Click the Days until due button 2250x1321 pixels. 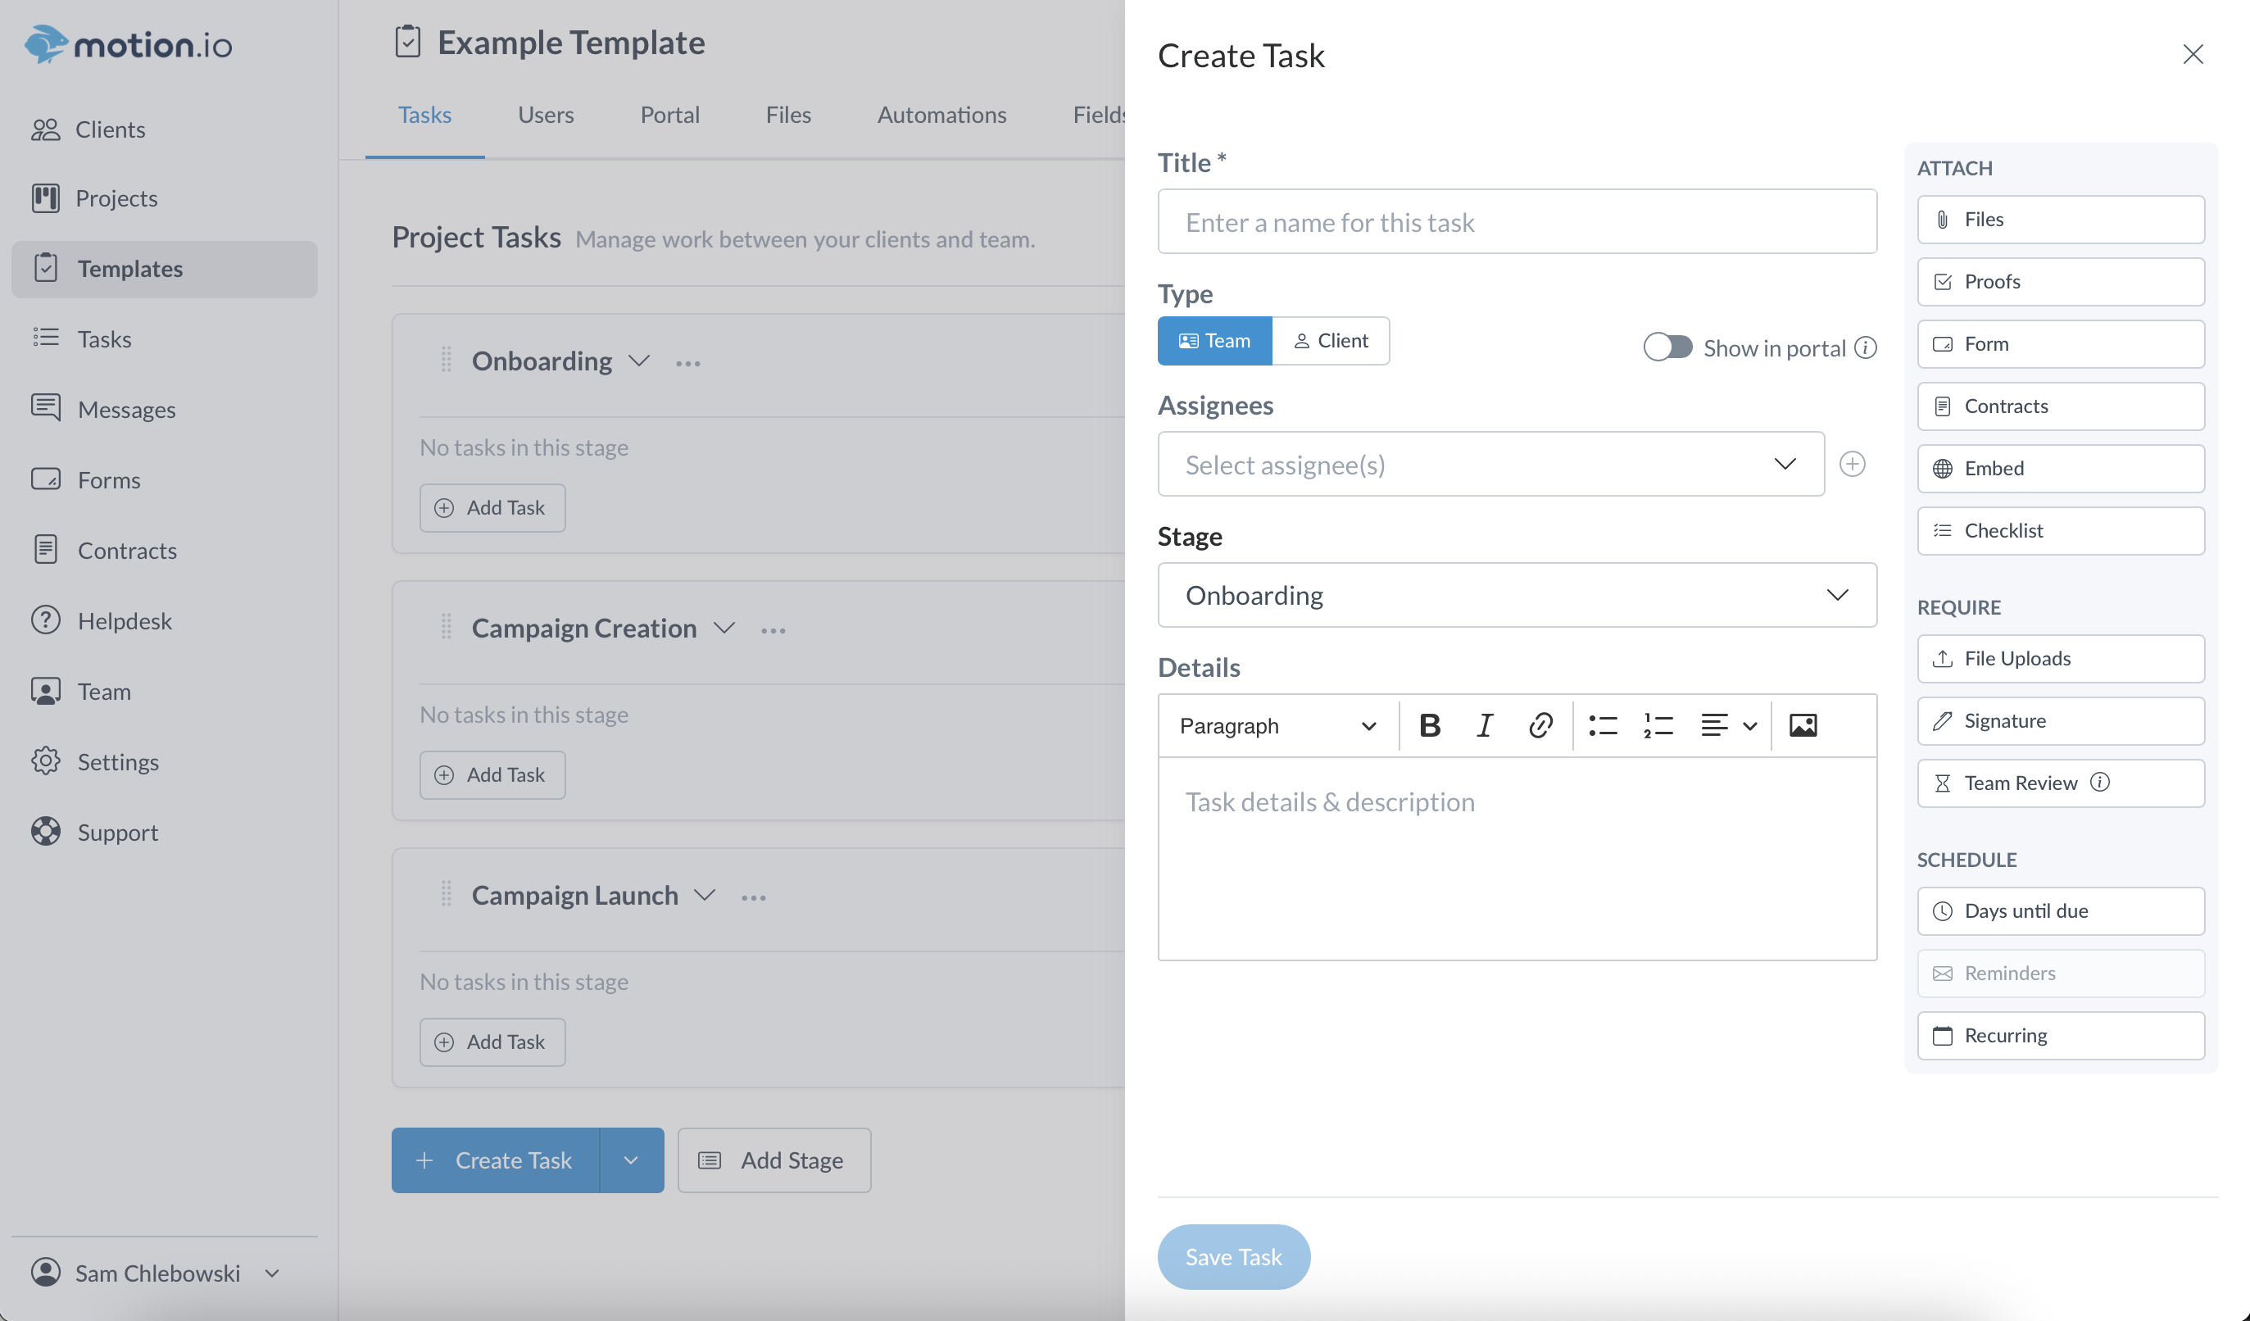(x=2060, y=911)
